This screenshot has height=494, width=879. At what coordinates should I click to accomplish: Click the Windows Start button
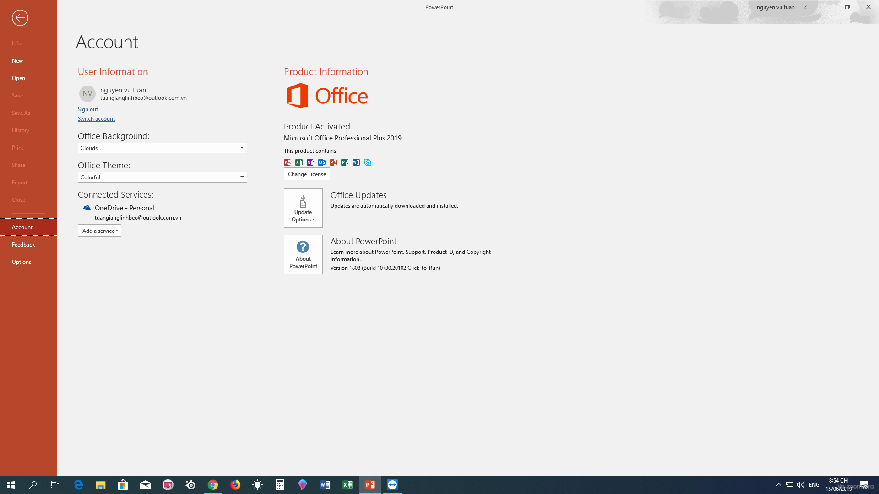point(11,485)
